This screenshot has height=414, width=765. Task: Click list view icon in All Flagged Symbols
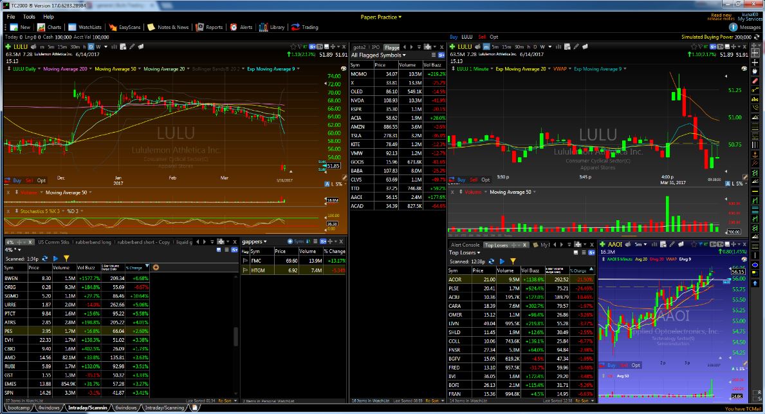pyautogui.click(x=433, y=55)
